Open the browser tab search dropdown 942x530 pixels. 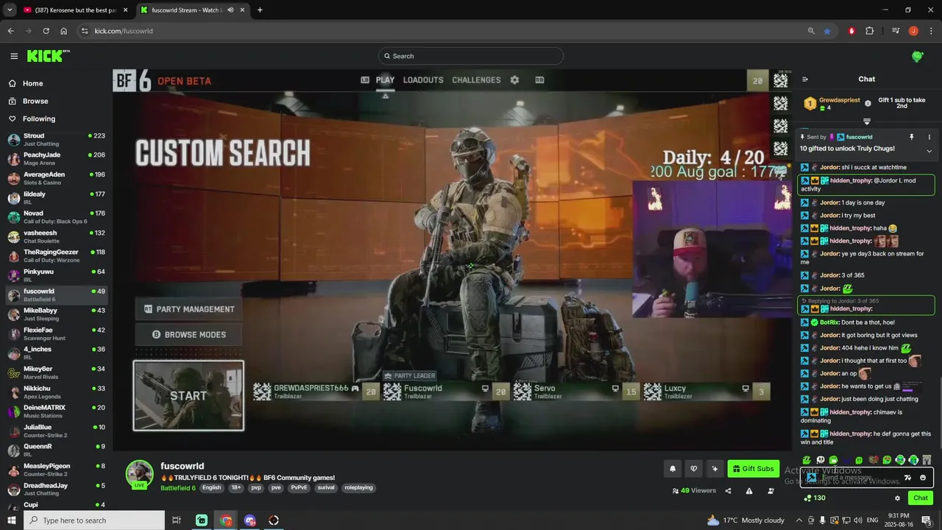[x=10, y=10]
